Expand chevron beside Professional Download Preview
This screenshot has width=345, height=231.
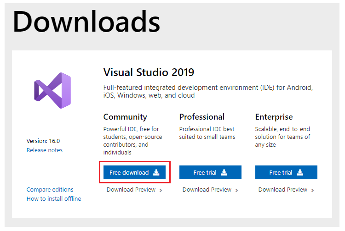tap(236, 190)
